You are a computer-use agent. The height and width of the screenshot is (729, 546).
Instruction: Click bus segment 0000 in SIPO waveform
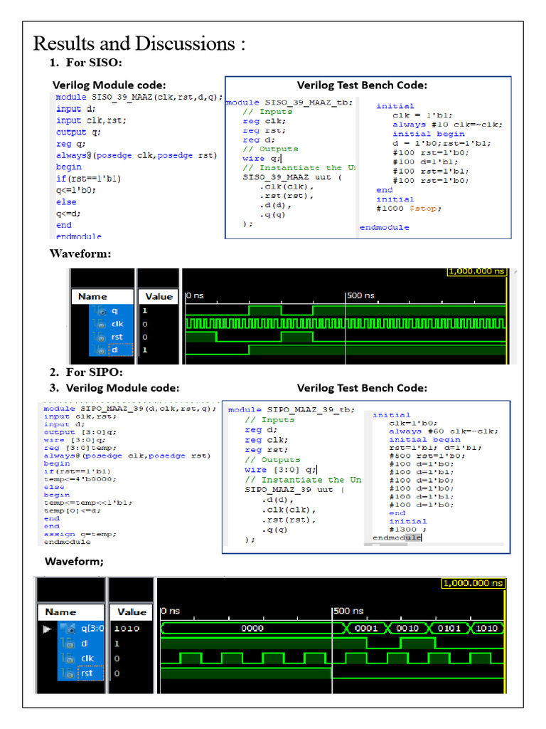pos(252,629)
